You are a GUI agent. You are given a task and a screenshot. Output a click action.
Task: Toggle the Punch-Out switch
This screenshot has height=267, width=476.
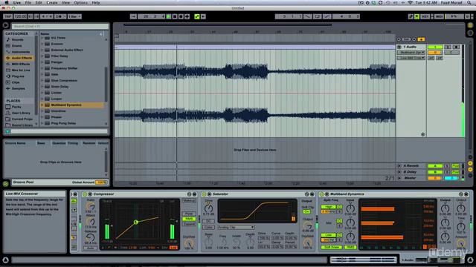coord(327,16)
